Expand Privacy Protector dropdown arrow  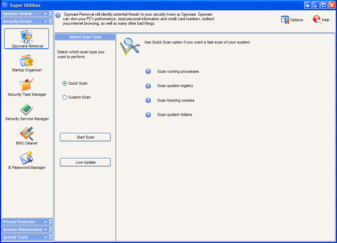pos(46,222)
